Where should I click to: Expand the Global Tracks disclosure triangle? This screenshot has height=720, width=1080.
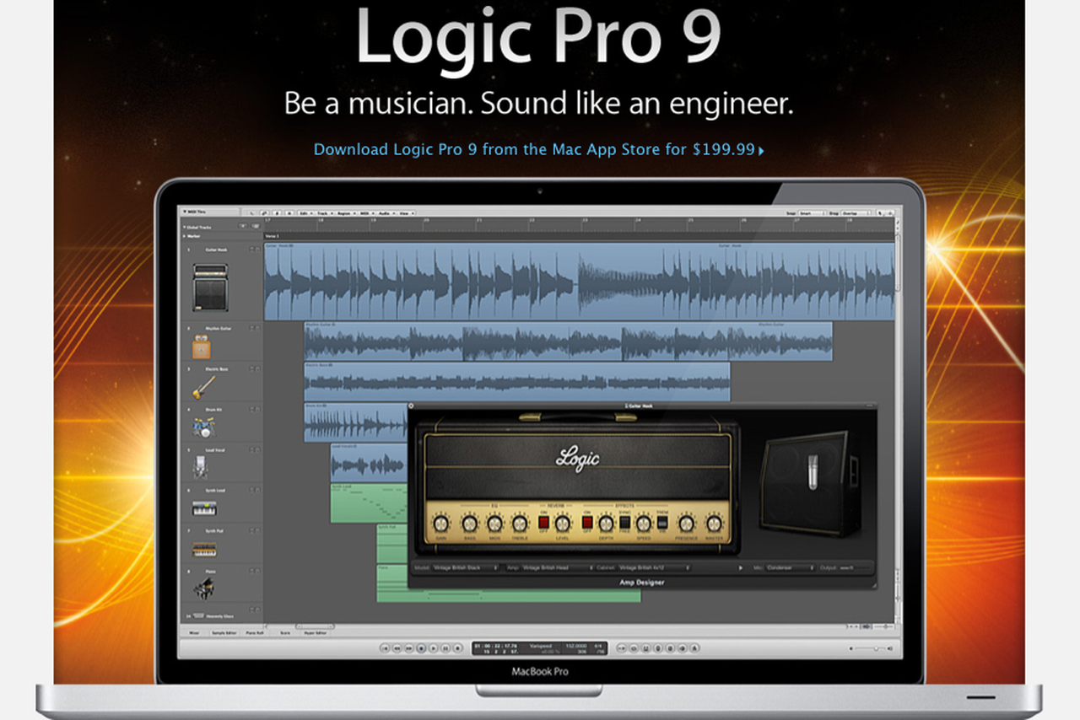coord(185,227)
